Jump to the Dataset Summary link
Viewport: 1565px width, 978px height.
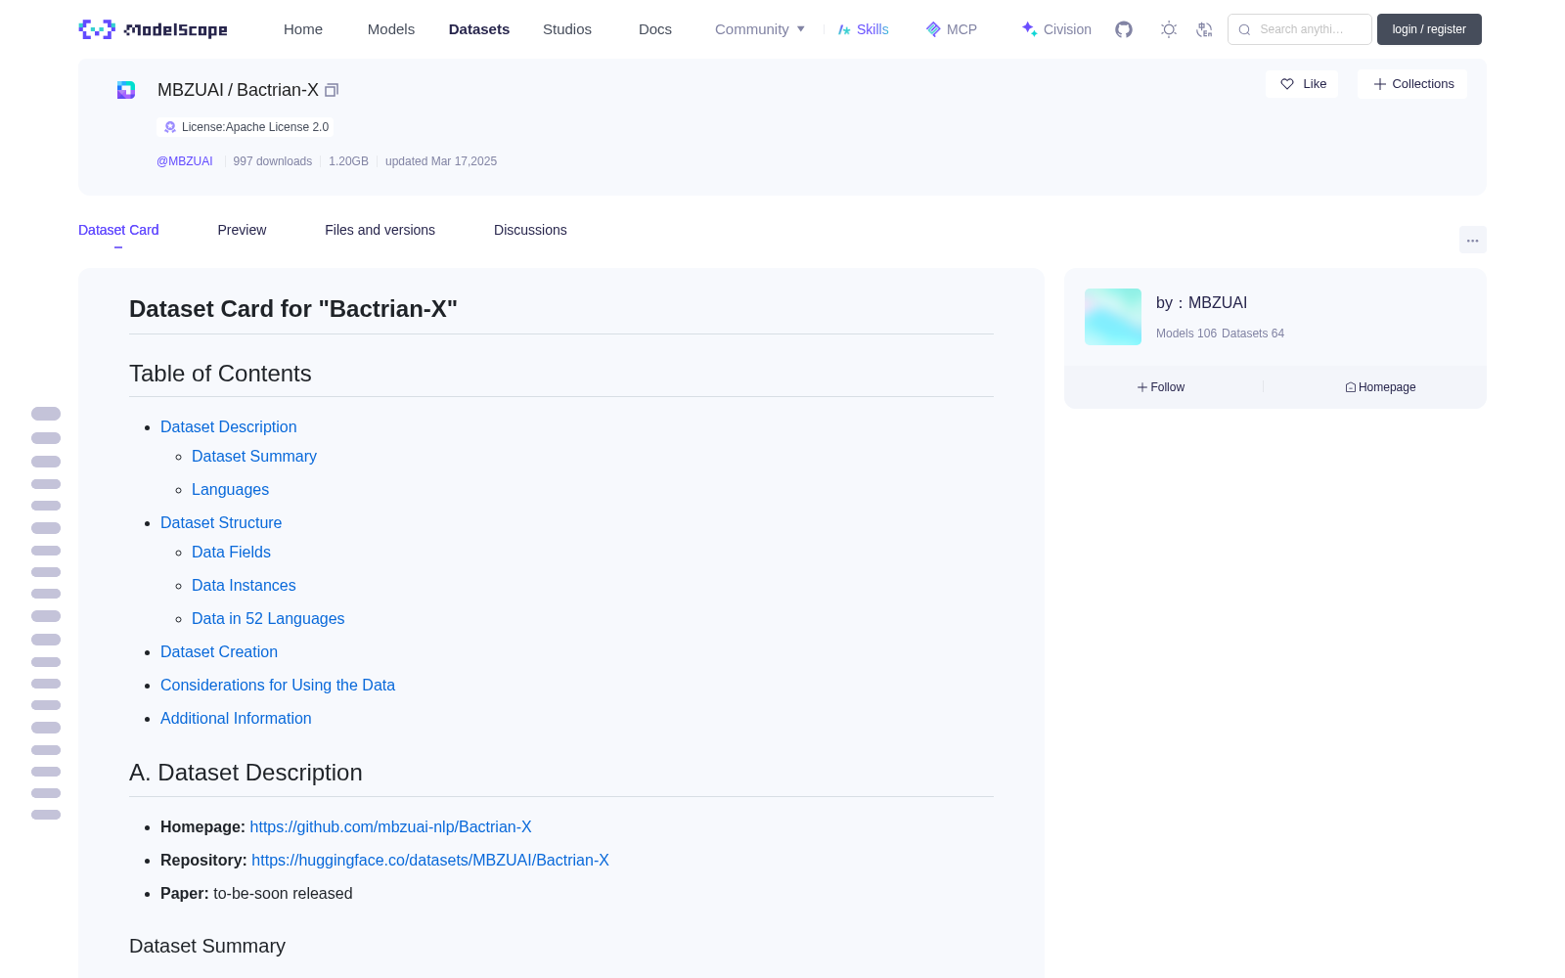[254, 456]
